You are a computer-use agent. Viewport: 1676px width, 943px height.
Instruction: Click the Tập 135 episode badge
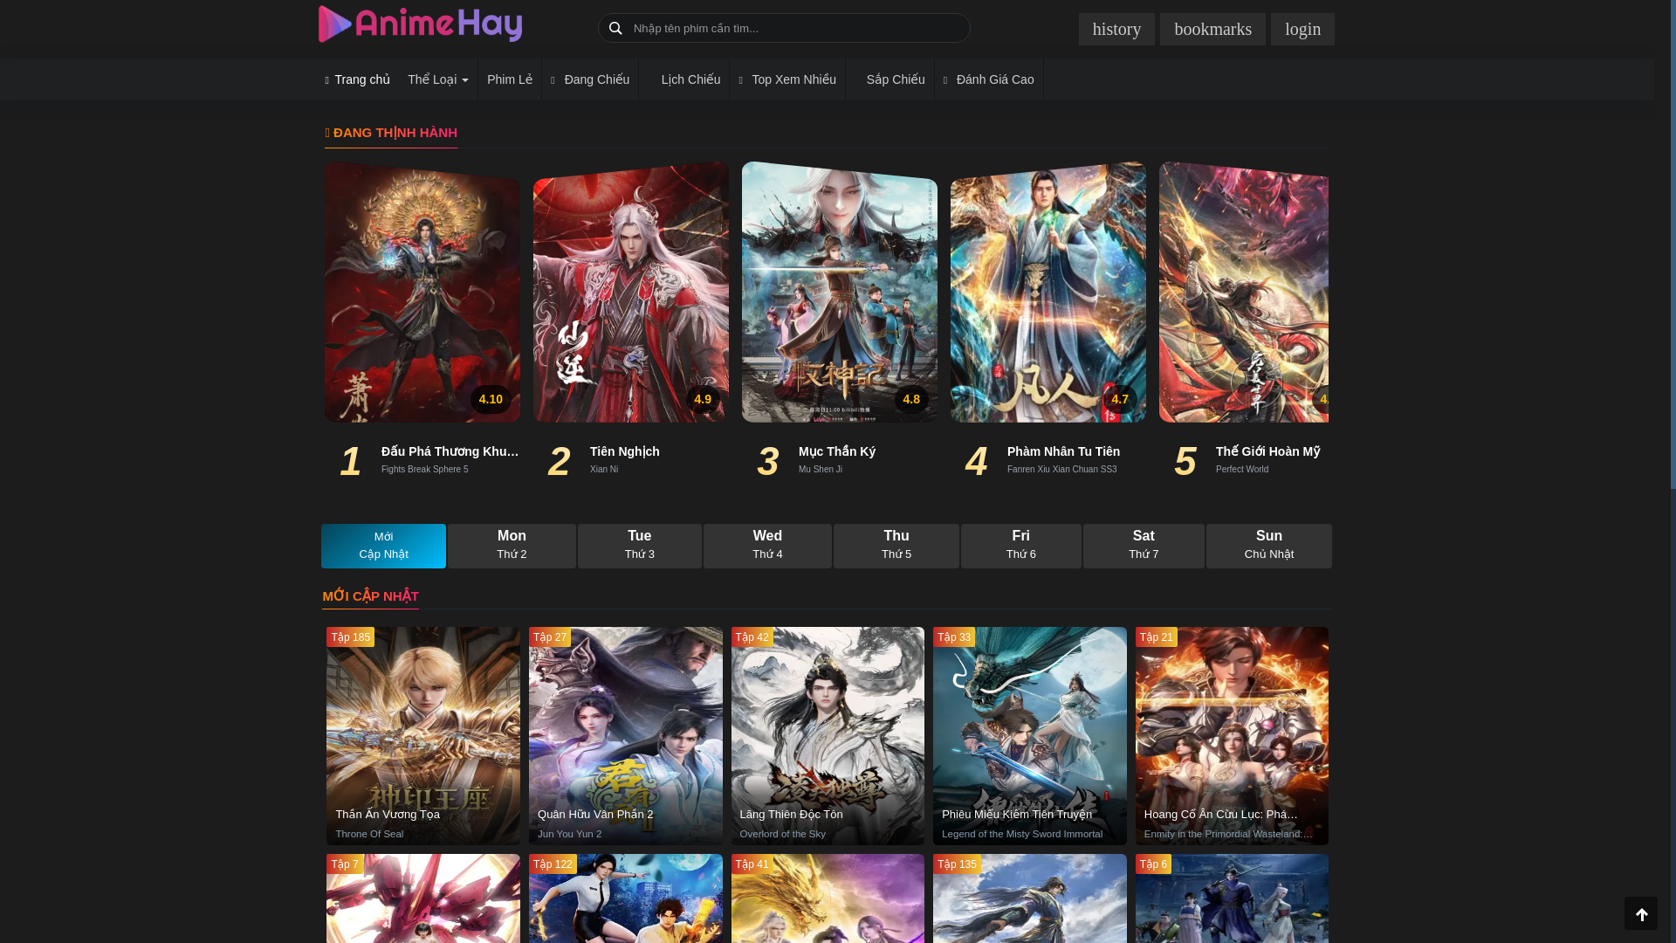(957, 864)
